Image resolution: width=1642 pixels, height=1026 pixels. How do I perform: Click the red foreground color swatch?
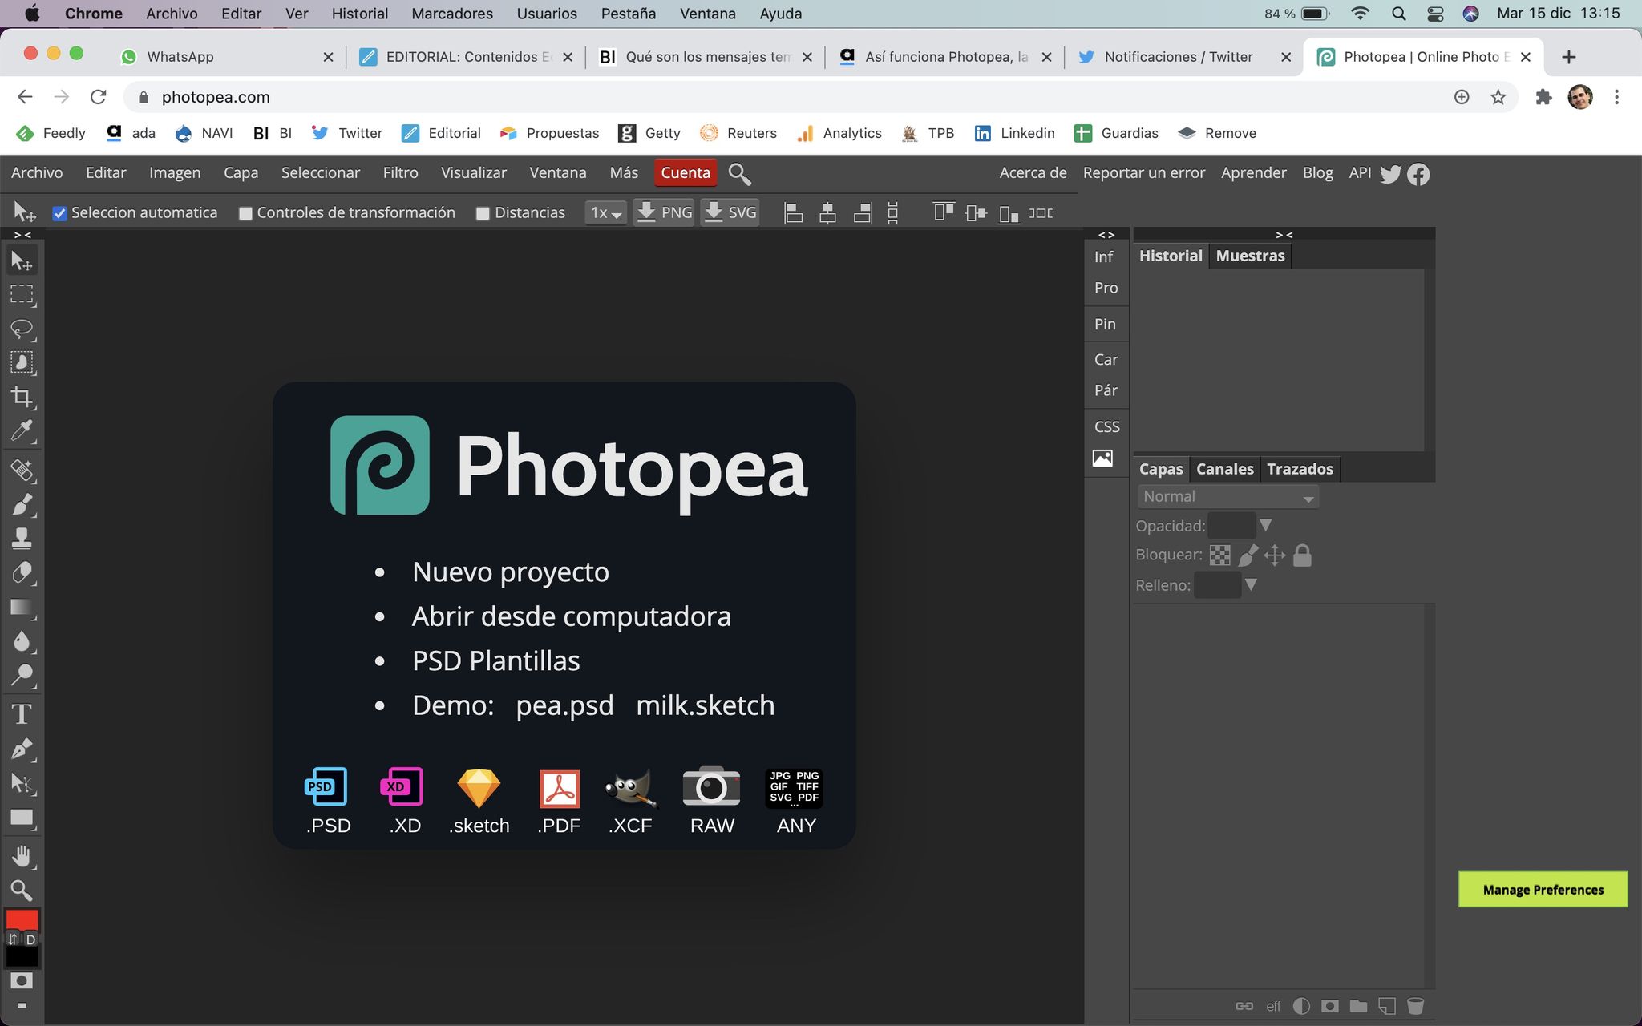pos(22,920)
